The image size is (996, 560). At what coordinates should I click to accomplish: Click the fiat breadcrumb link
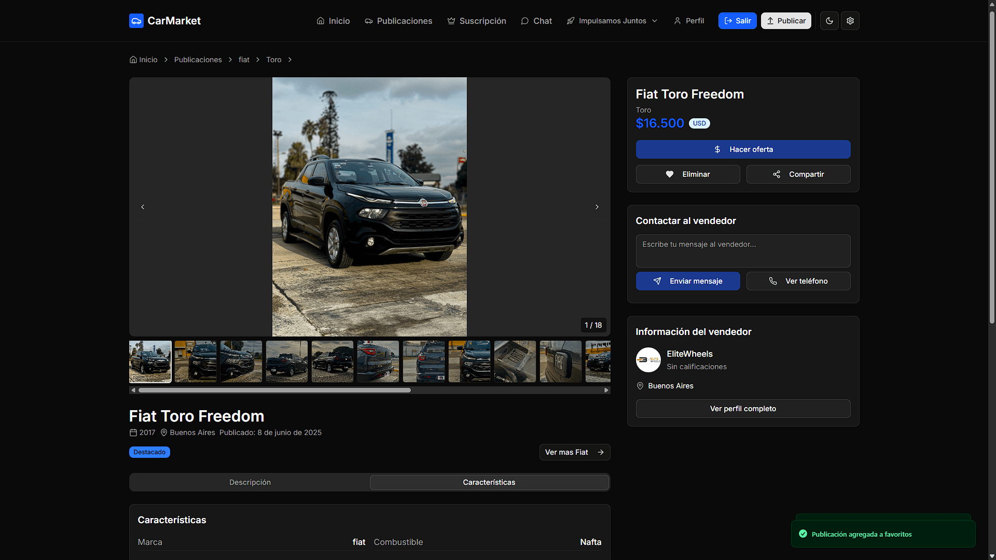coord(244,60)
